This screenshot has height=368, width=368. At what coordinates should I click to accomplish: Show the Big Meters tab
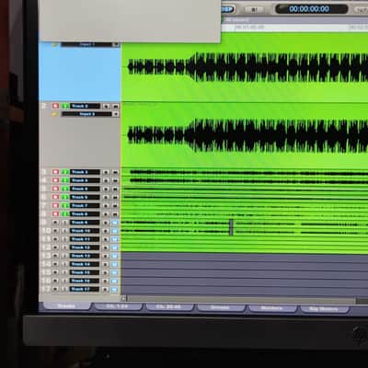pos(324,309)
